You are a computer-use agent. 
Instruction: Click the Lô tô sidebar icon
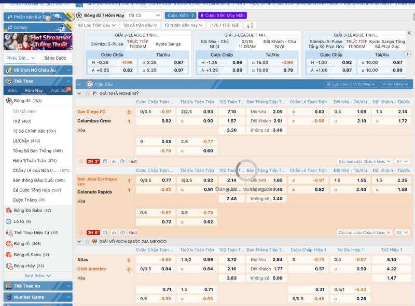[x=9, y=221]
